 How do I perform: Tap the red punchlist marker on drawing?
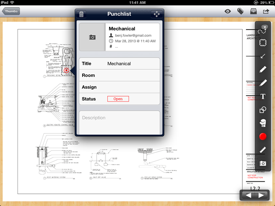tap(67, 70)
